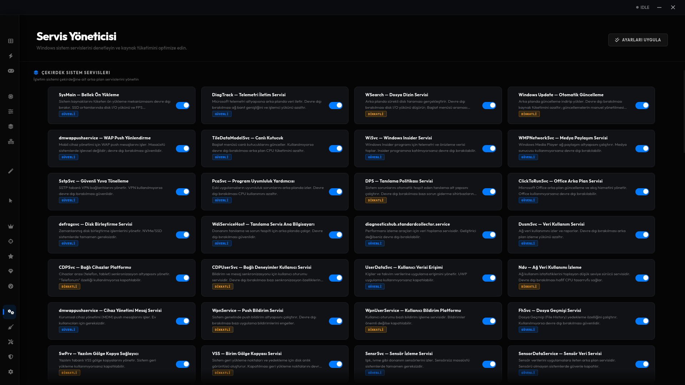The width and height of the screenshot is (685, 385).
Task: Select the pencil edit sidebar icon
Action: click(x=11, y=171)
